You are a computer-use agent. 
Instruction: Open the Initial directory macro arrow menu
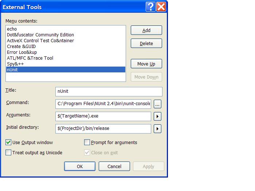tap(157, 129)
